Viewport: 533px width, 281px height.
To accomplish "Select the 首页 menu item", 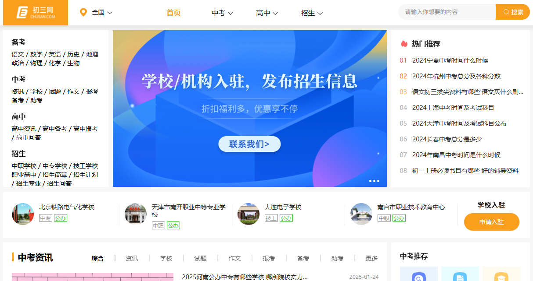I will pos(173,14).
